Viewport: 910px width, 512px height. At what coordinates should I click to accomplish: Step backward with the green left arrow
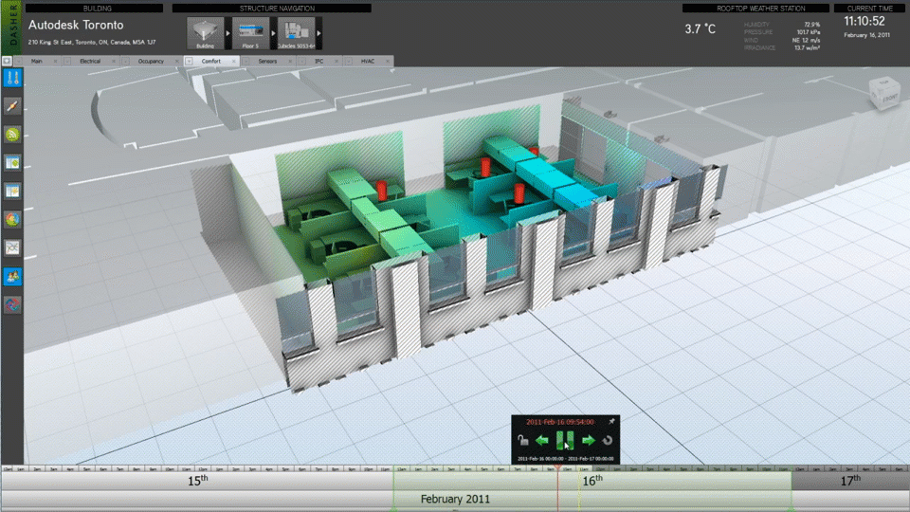click(x=542, y=440)
